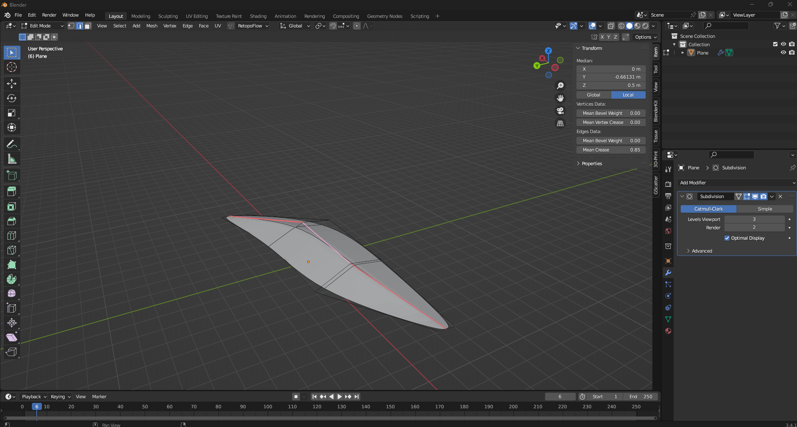This screenshot has width=797, height=427.
Task: Select the Shear tool
Action: click(12, 338)
